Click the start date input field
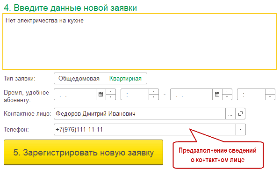Image resolution: width=280 pixels, height=170 pixels. 75,94
